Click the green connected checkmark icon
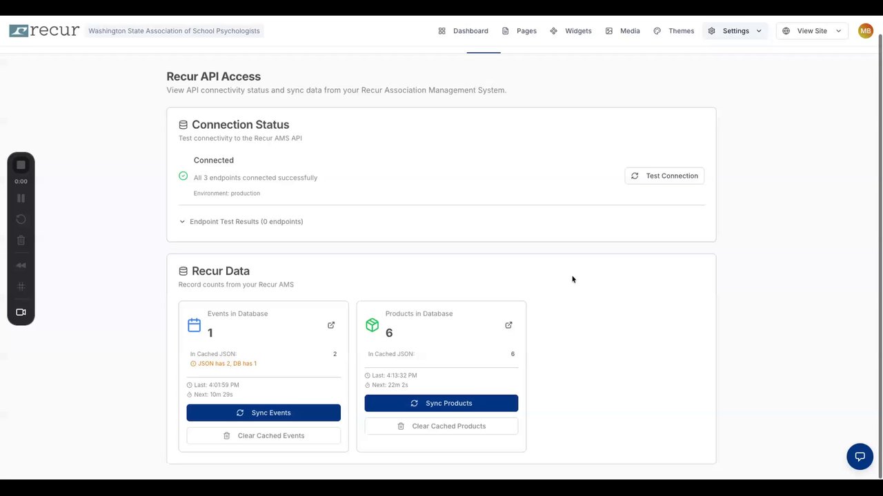The width and height of the screenshot is (883, 496). 183,176
